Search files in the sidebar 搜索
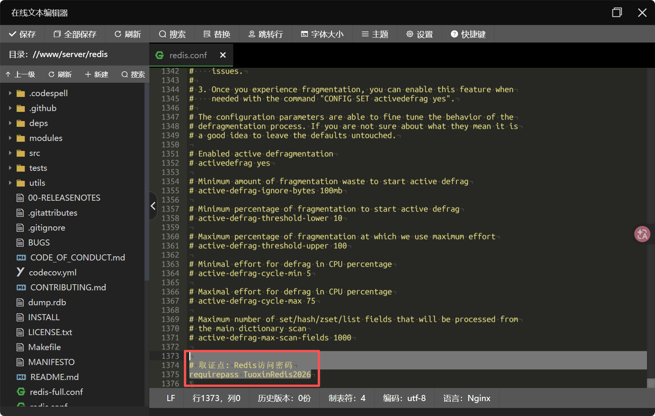 tap(133, 74)
